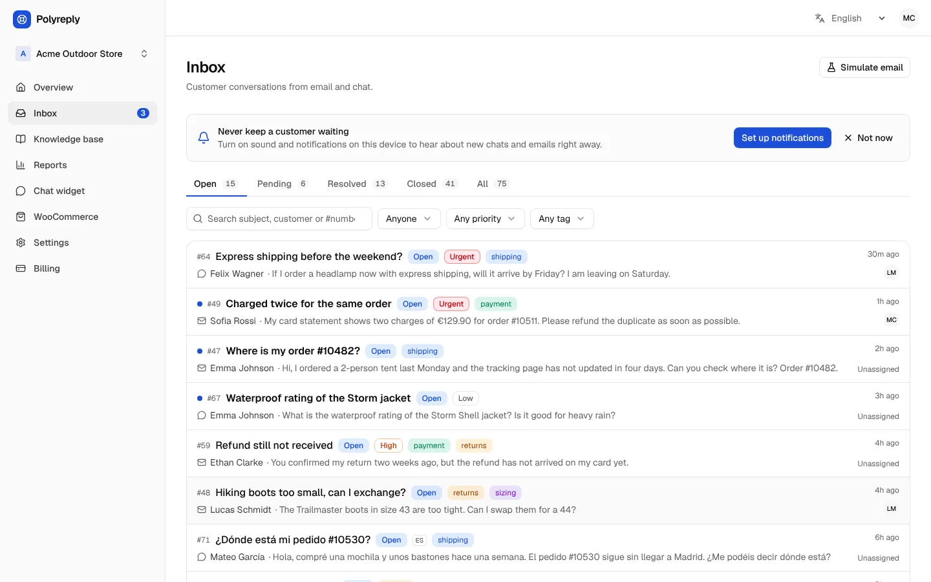This screenshot has width=931, height=582.
Task: Open Reports from the sidebar
Action: coord(82,165)
